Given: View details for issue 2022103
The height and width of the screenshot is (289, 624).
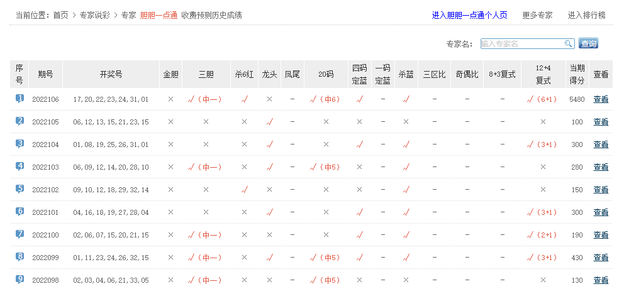Looking at the screenshot, I should (601, 167).
